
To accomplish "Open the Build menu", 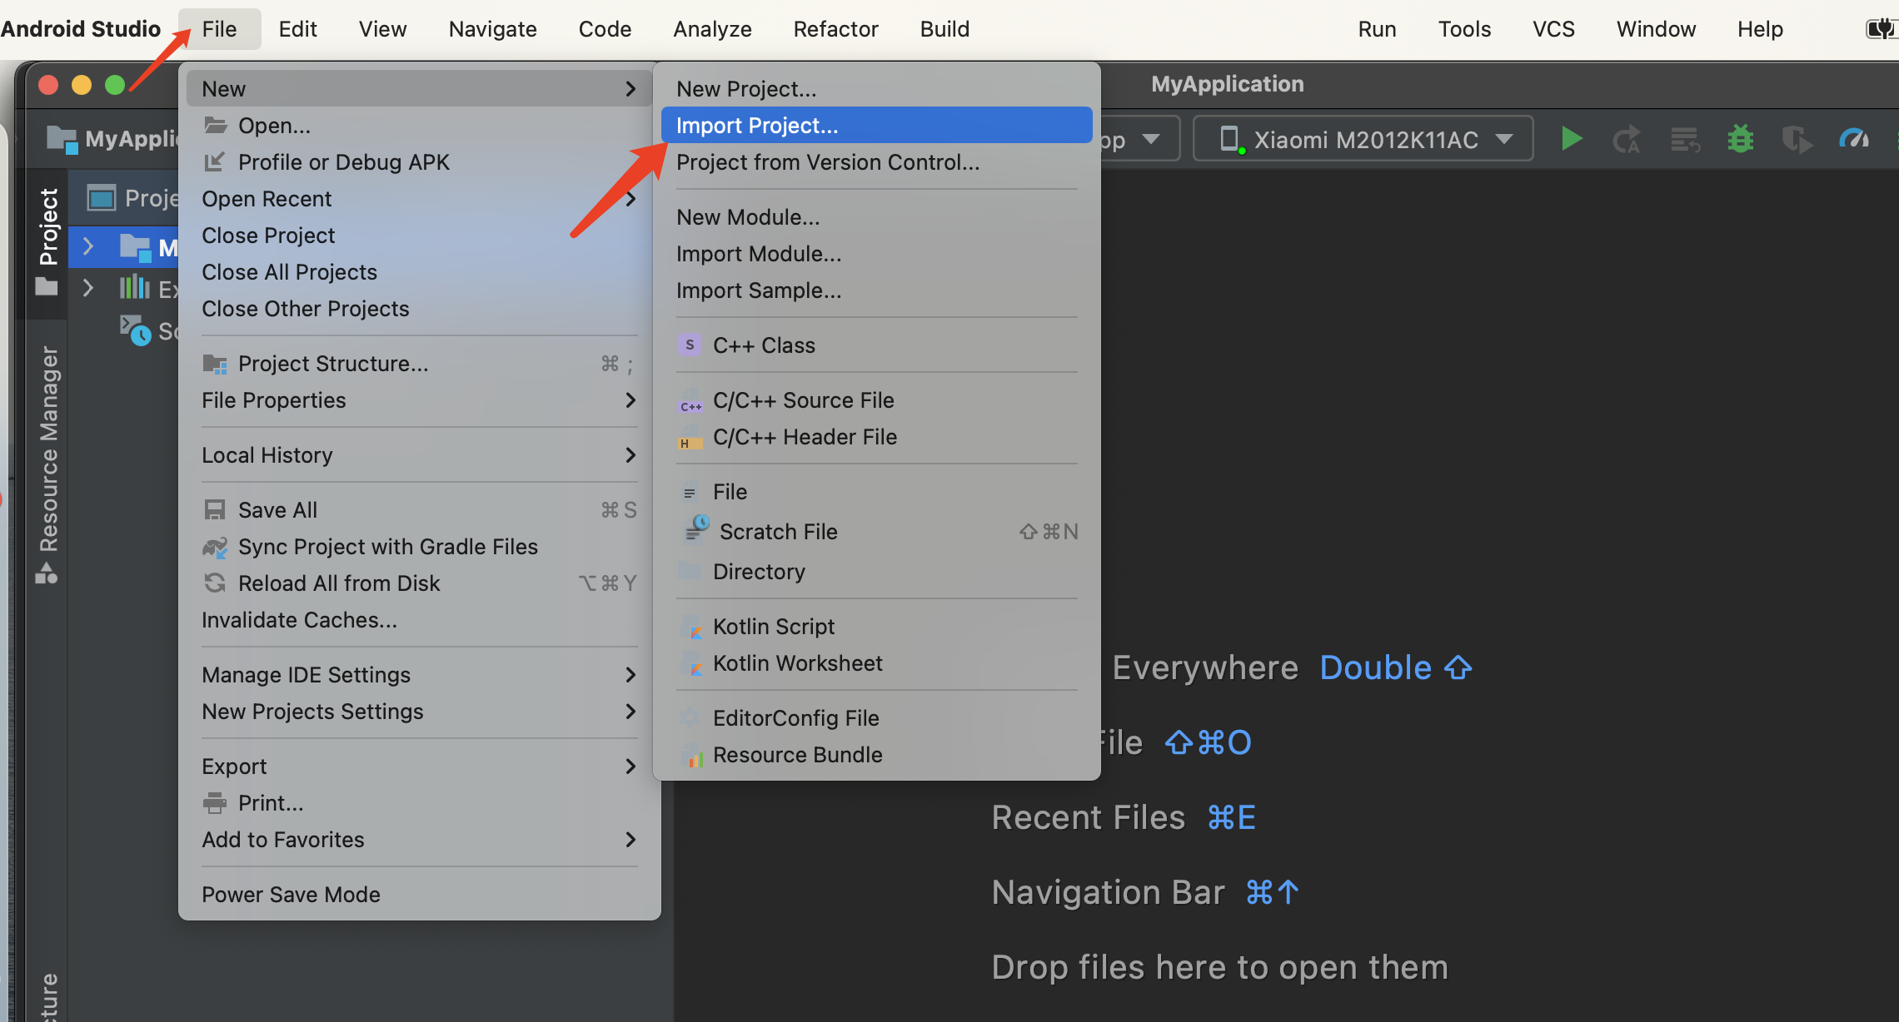I will coord(945,29).
